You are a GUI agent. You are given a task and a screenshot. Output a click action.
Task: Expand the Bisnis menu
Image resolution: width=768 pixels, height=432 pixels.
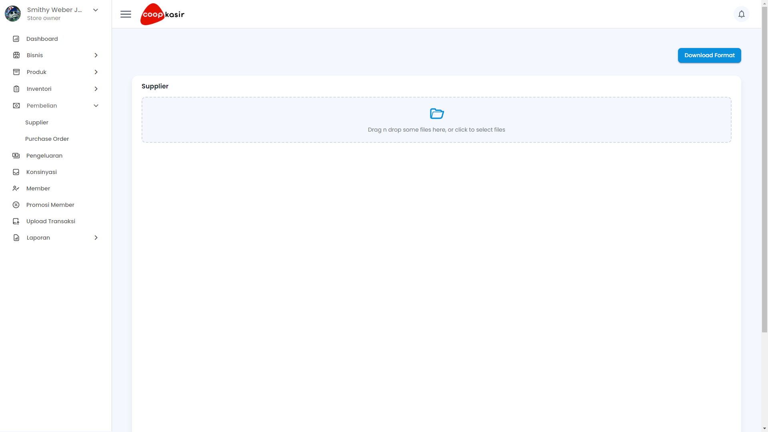(x=96, y=55)
